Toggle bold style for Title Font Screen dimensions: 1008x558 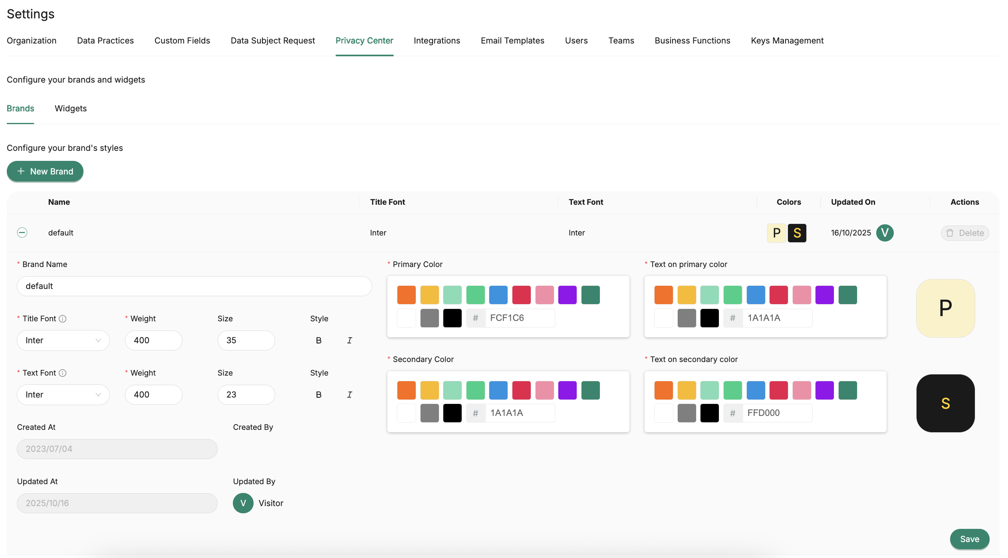[x=318, y=340]
